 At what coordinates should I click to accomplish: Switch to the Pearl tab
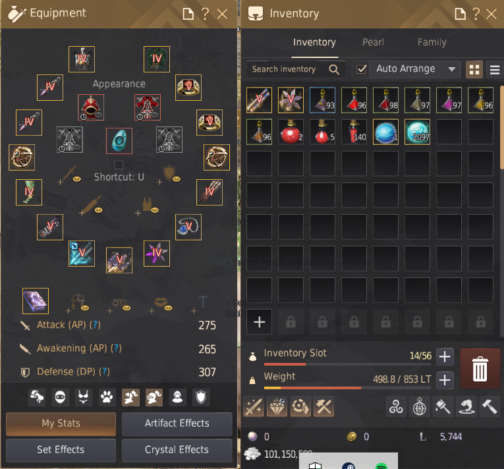373,42
